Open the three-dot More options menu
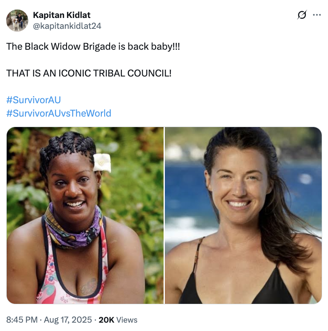Screen dimensions: 328x331 (x=317, y=15)
